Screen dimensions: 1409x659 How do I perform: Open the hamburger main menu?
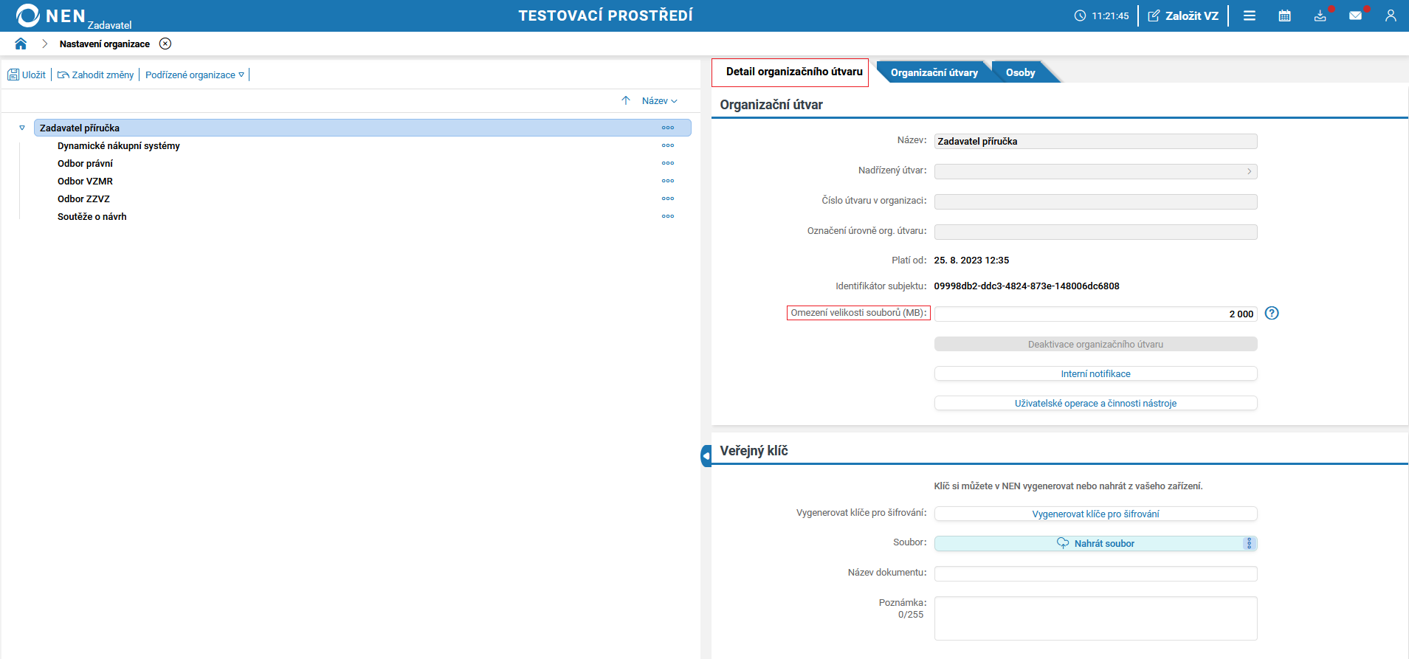pyautogui.click(x=1250, y=15)
